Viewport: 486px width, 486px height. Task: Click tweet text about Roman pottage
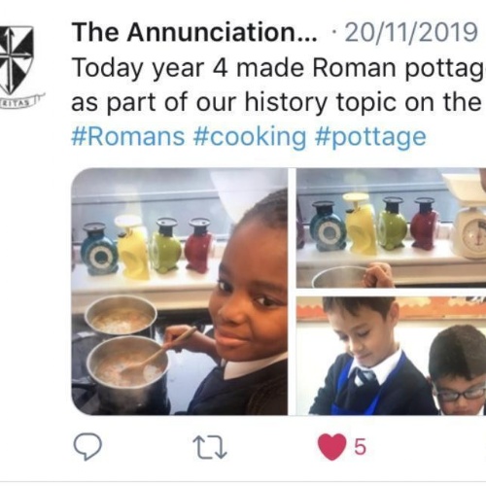pos(278,69)
